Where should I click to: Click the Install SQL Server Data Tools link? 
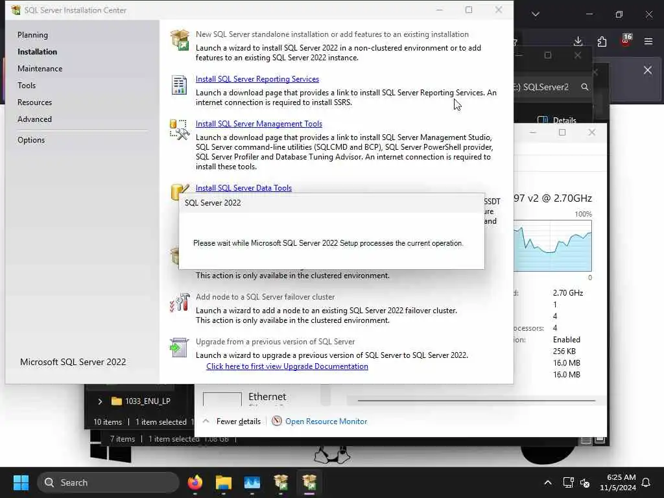click(x=244, y=188)
